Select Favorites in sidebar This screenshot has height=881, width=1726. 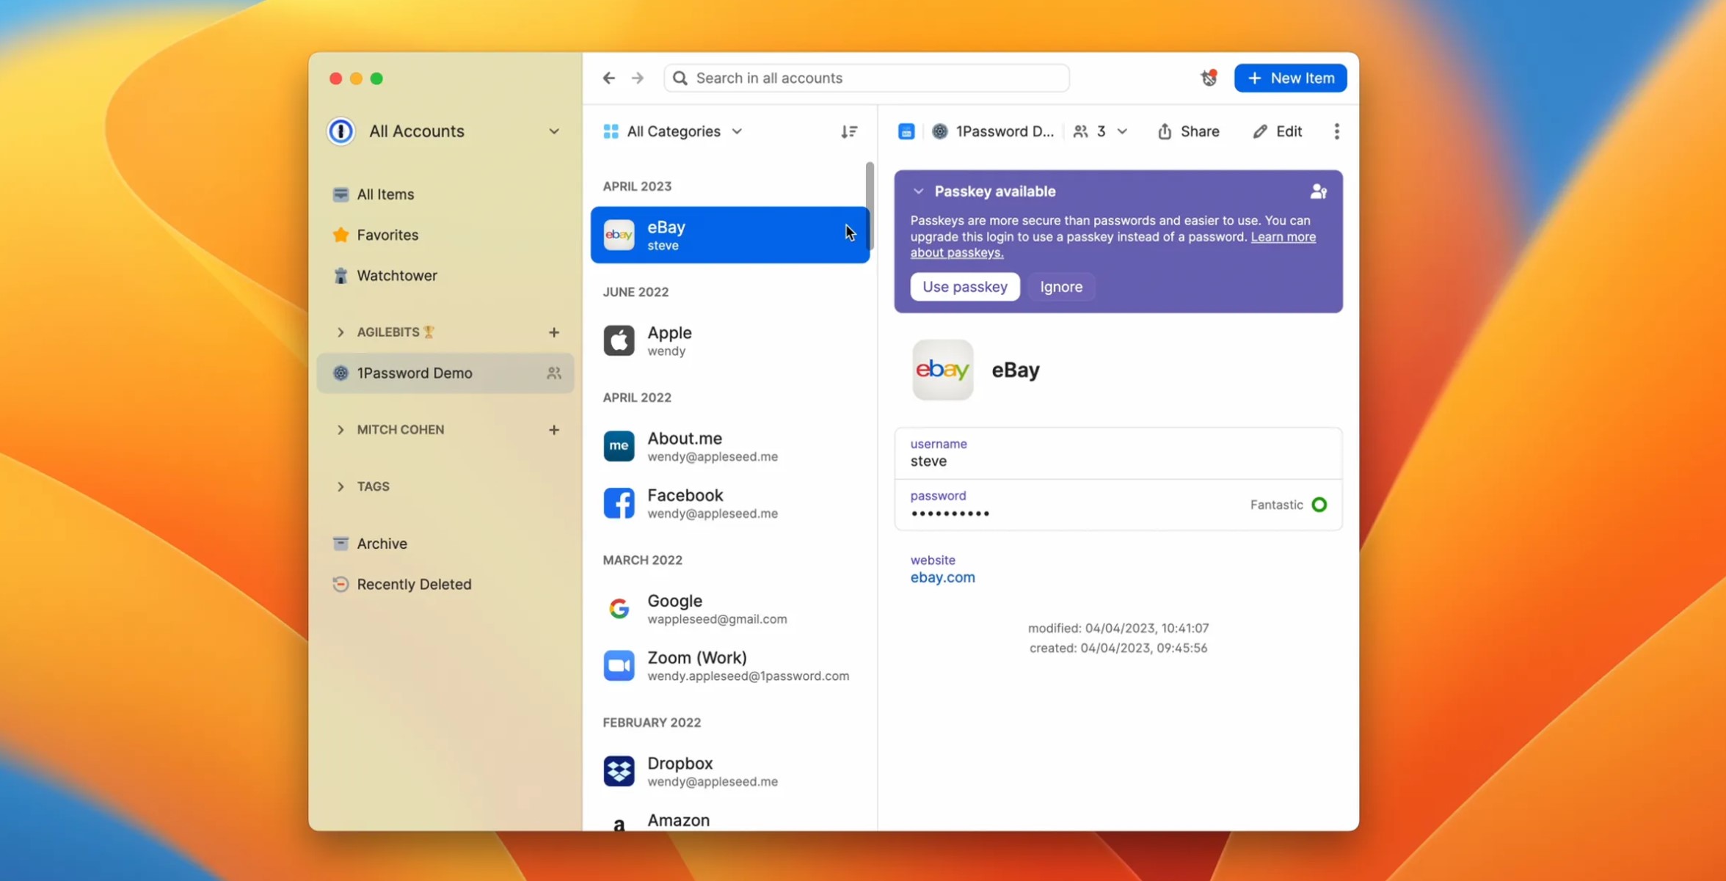point(445,235)
